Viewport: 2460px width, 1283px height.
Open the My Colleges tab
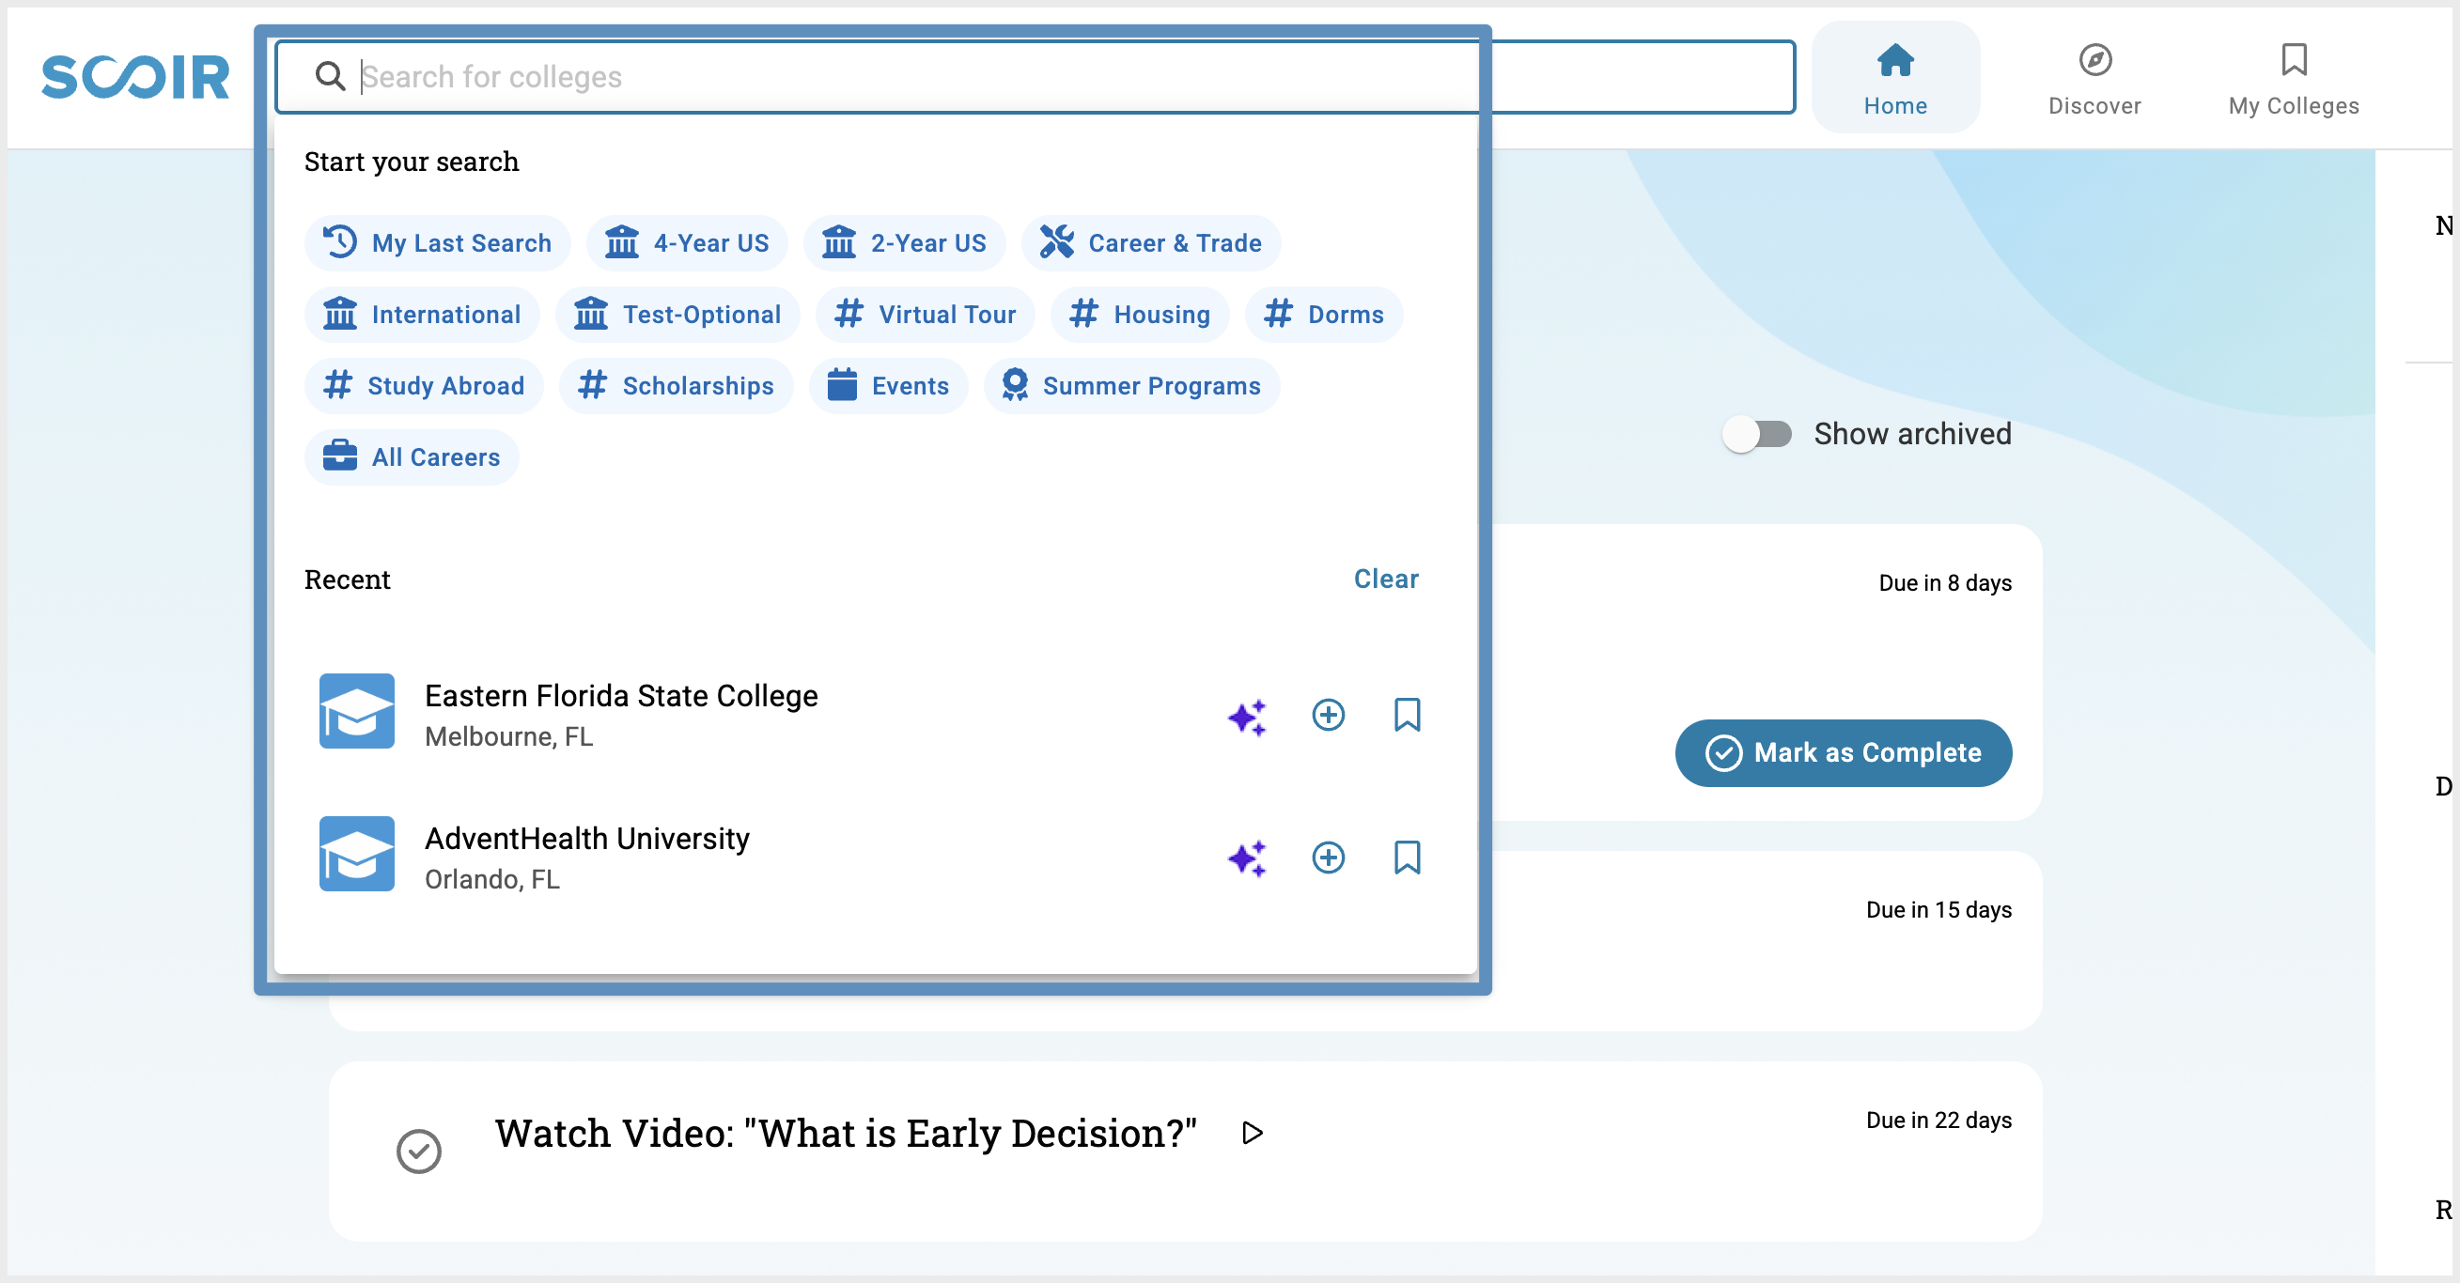(x=2293, y=78)
